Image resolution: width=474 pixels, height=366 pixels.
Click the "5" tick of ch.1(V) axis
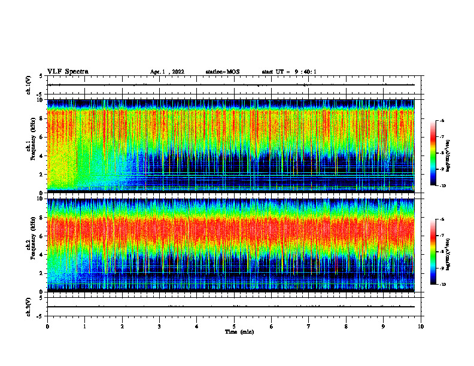click(41, 76)
